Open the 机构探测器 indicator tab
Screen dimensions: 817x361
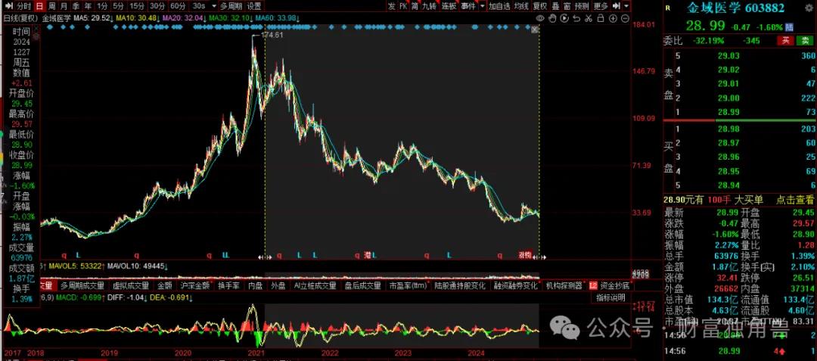pyautogui.click(x=564, y=285)
